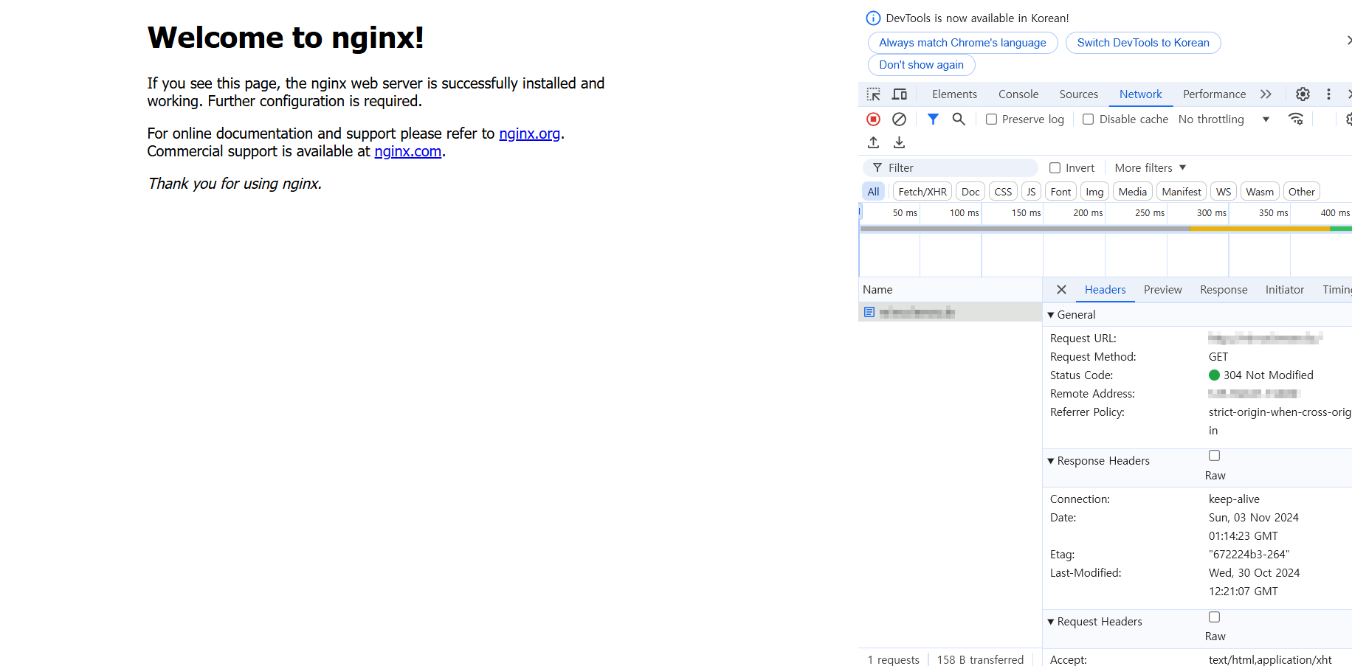Open the DevTools three-dot menu
The width and height of the screenshot is (1352, 666).
pyautogui.click(x=1328, y=94)
